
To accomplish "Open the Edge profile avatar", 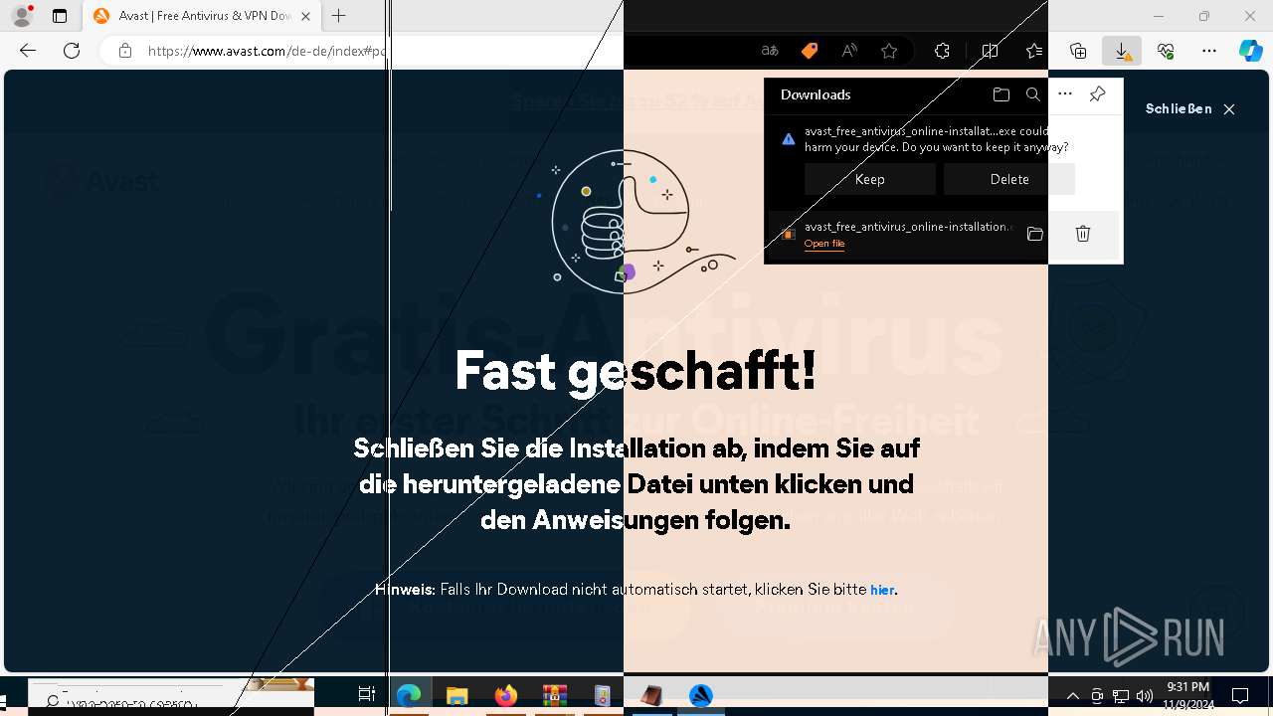I will (22, 16).
